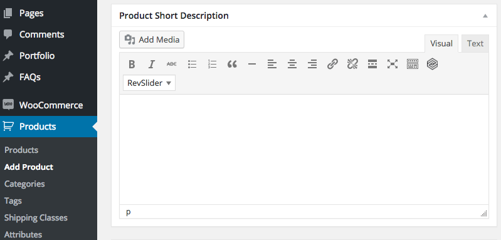
Task: Insert a bulleted list
Action: tap(192, 64)
